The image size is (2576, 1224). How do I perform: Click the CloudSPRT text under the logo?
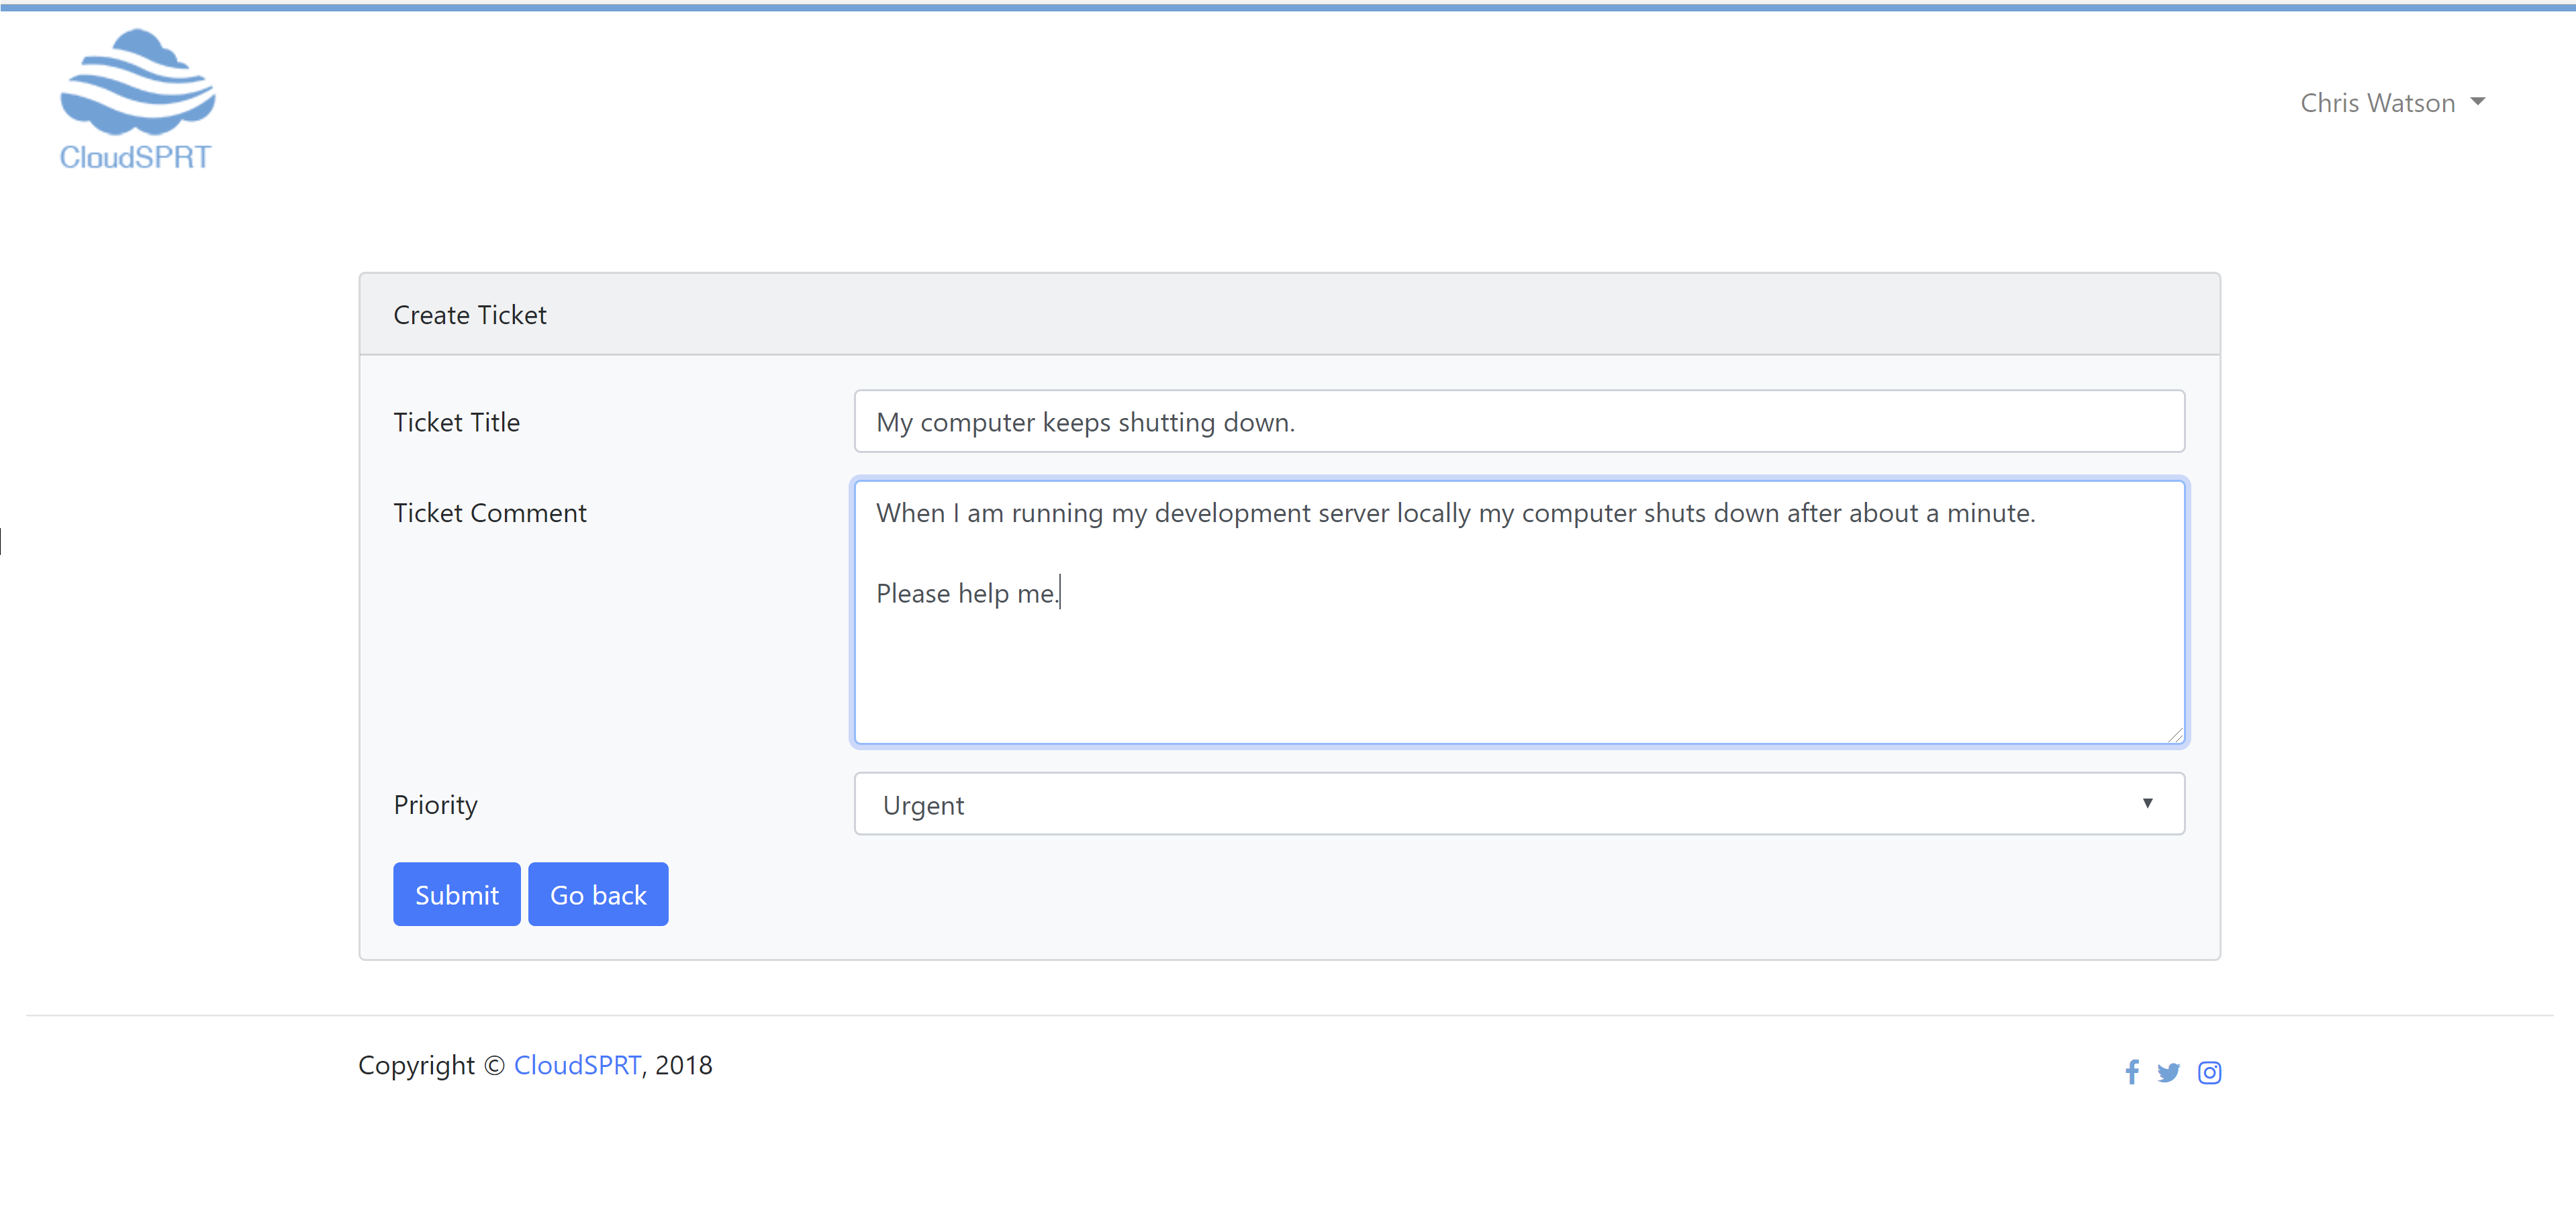click(136, 157)
